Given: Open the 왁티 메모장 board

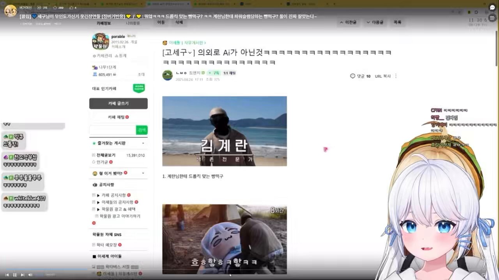Looking at the screenshot, I should (x=107, y=245).
